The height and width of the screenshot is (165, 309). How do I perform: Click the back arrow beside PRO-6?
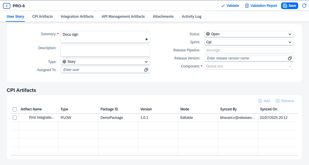7,6
